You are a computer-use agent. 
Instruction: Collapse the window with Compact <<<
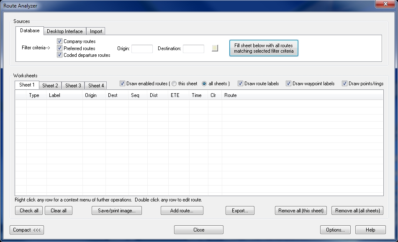(x=27, y=230)
